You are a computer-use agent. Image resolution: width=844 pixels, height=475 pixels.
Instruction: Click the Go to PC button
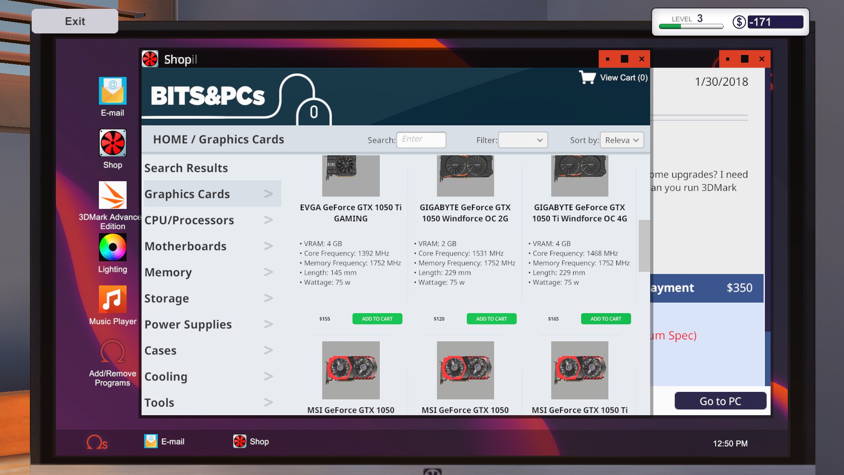click(x=720, y=401)
